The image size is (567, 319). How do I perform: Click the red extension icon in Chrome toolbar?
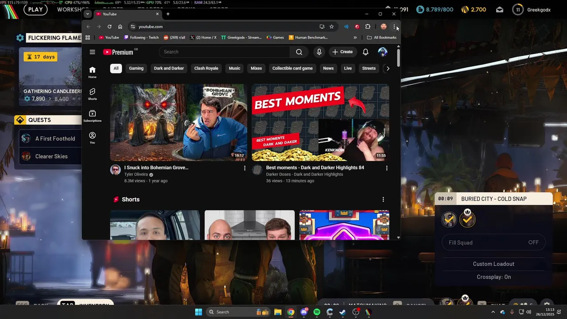(x=357, y=27)
